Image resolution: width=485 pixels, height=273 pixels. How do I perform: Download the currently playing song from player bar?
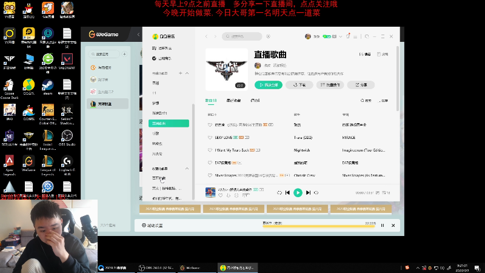[229, 195]
